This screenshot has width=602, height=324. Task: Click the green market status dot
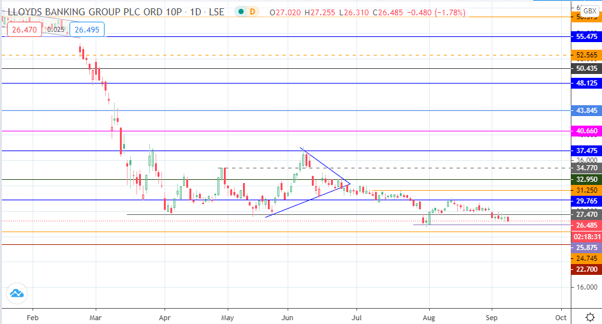[241, 12]
